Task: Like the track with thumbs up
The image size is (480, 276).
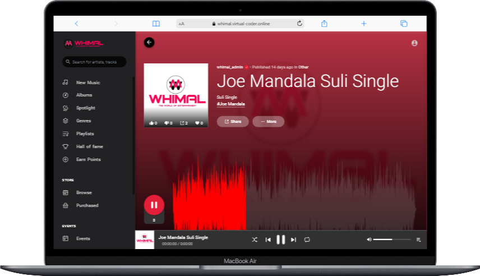Action: tap(152, 123)
